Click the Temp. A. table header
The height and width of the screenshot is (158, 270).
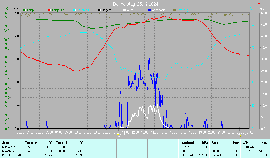pyautogui.click(x=32, y=143)
